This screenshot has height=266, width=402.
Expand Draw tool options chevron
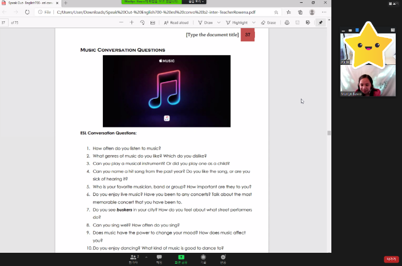point(219,22)
